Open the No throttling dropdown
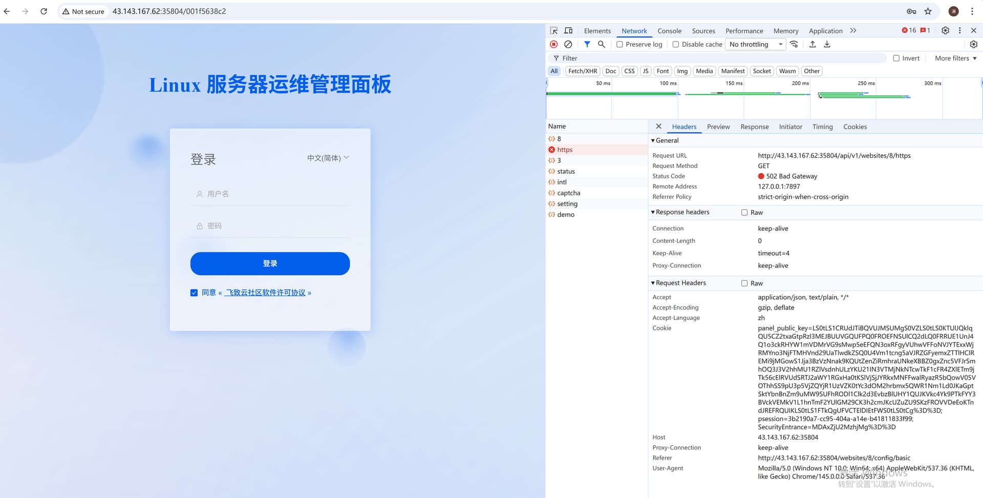This screenshot has width=983, height=498. (x=755, y=45)
